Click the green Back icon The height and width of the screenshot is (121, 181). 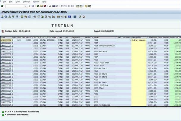[38, 6]
